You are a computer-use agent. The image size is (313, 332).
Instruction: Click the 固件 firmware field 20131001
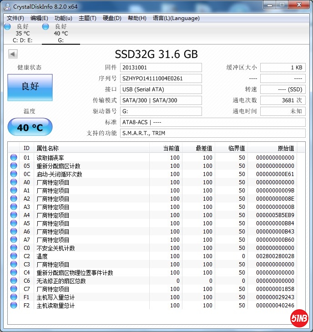pyautogui.click(x=161, y=67)
